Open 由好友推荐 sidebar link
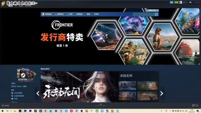This screenshot has height=113, width=201. 18,93
